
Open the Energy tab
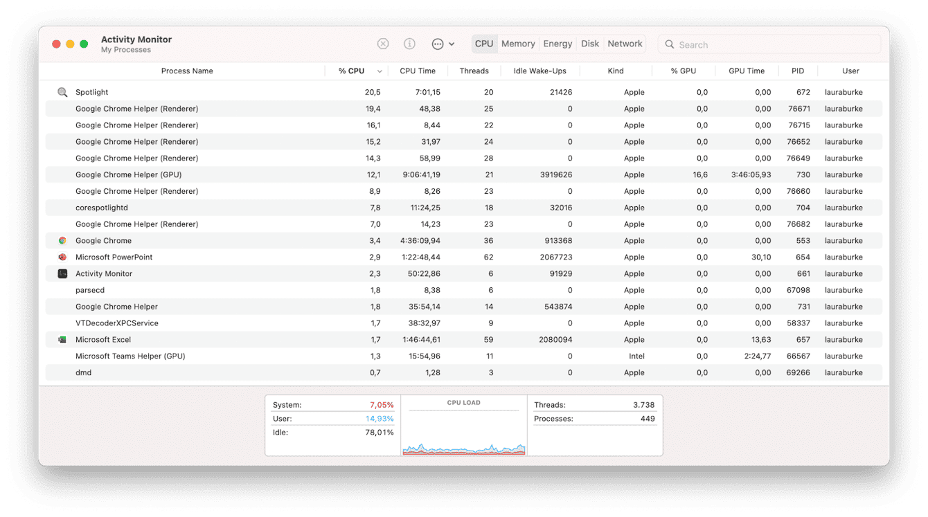(557, 43)
